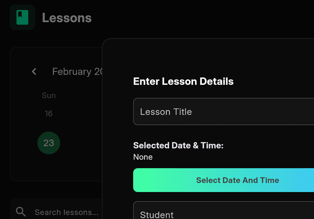Click the magnifier search icon
The width and height of the screenshot is (314, 219).
point(21,212)
